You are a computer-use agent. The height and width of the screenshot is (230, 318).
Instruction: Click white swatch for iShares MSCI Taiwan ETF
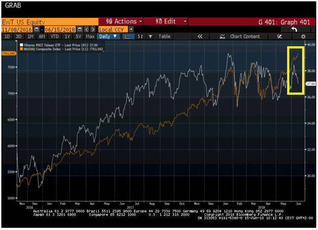pyautogui.click(x=21, y=45)
